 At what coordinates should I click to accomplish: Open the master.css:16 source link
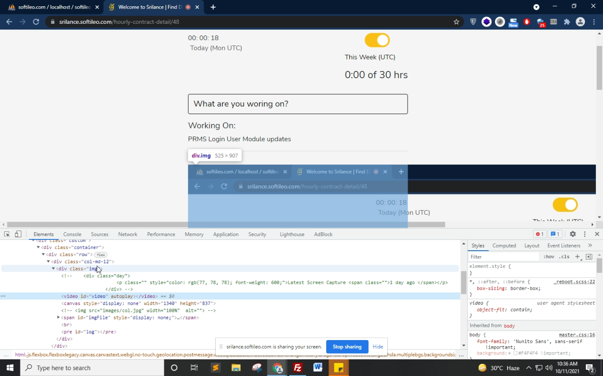(x=576, y=335)
